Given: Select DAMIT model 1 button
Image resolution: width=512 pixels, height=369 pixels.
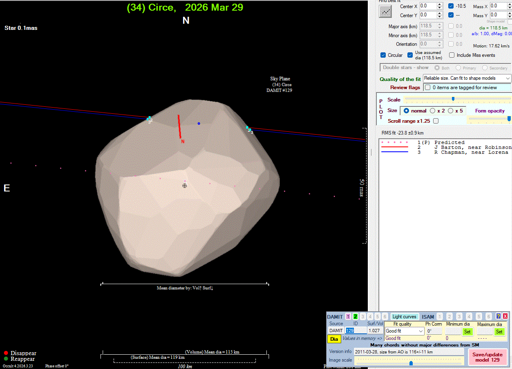Looking at the screenshot, I should click(348, 317).
